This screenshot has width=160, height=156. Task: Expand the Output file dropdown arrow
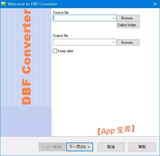[114, 42]
